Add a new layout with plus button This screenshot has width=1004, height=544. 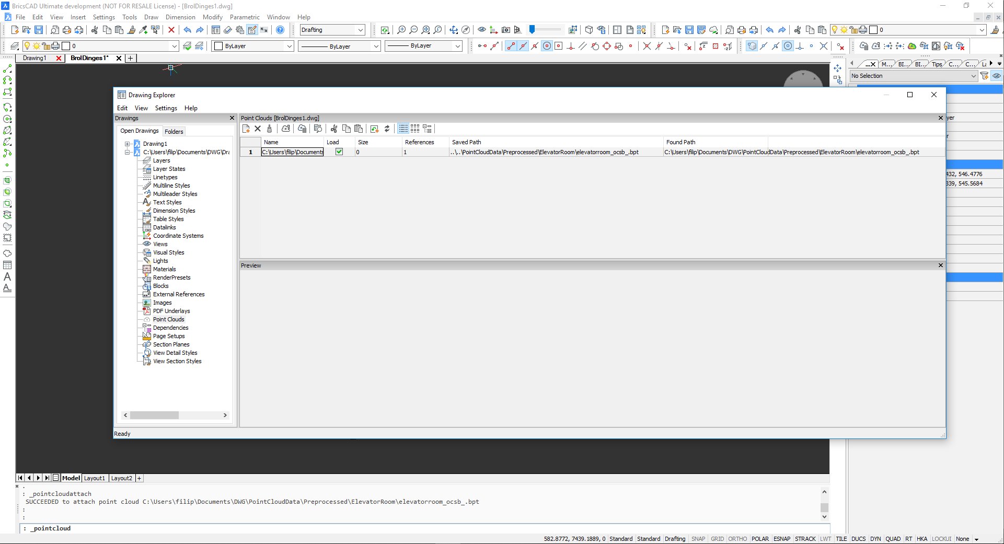coord(139,478)
